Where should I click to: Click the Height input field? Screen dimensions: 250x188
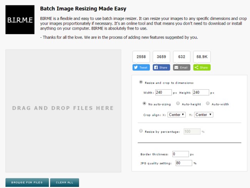(201, 92)
